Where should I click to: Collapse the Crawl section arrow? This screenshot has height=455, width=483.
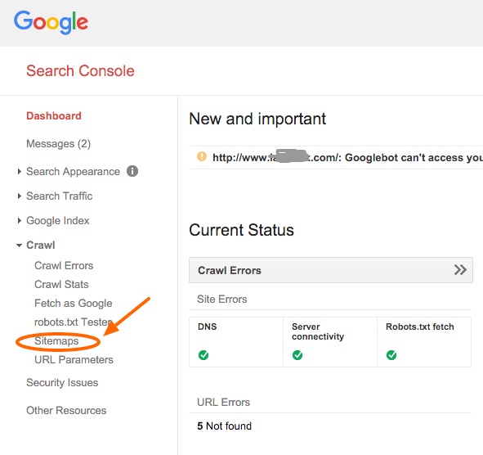pyautogui.click(x=19, y=246)
